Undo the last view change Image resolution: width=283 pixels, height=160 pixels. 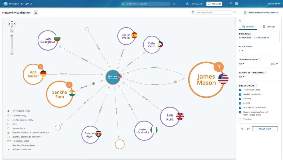[242, 129]
